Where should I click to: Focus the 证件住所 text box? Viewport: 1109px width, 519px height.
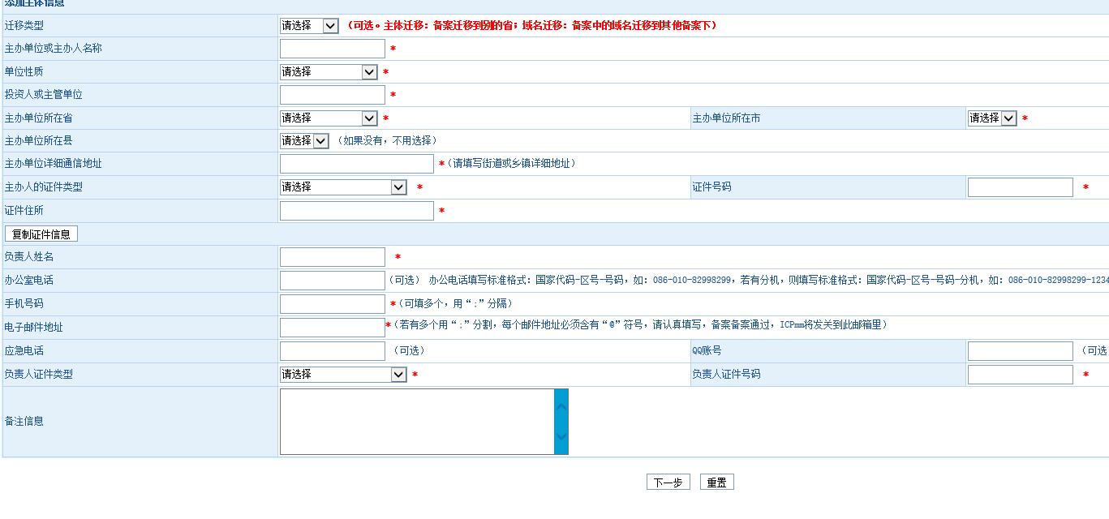pos(356,211)
